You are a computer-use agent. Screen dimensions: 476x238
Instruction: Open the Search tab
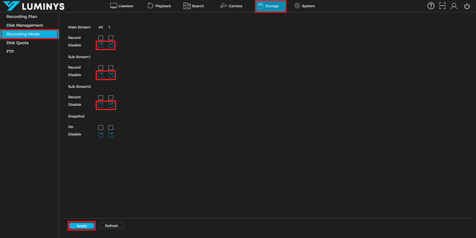194,6
